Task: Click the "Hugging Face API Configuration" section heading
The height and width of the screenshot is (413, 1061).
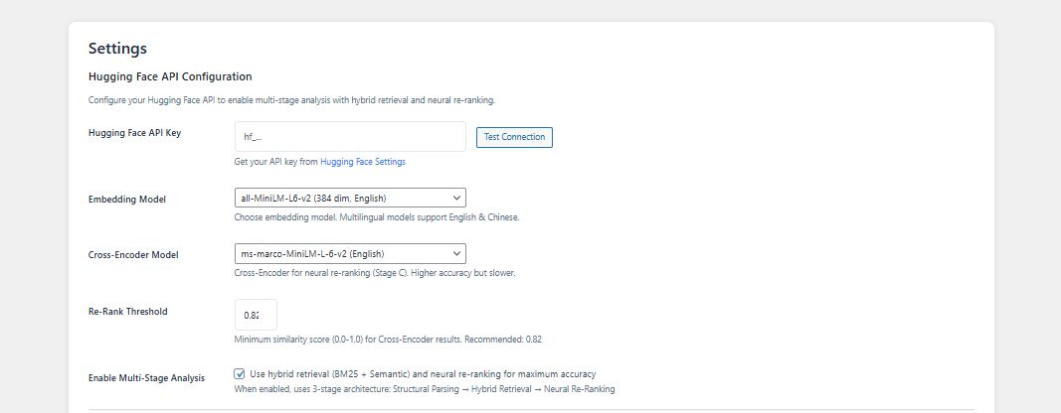Action: coord(170,76)
